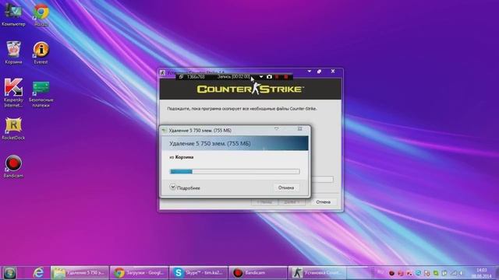Stop recording in the Bandicam overlay bar

tap(286, 77)
